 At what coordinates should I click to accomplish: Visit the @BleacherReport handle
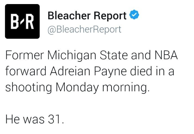(x=85, y=30)
